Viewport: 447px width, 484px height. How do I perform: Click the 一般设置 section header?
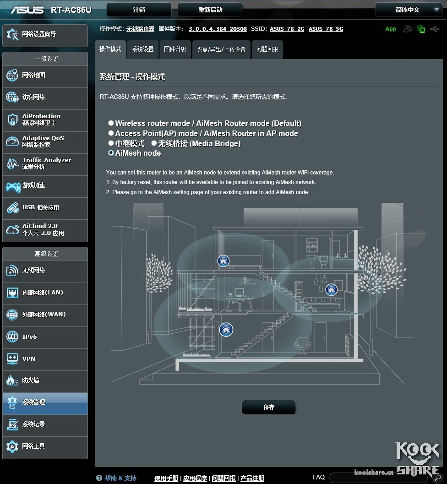[x=45, y=59]
